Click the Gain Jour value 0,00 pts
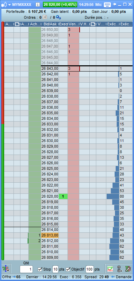This screenshot has height=281, width=134. [119, 12]
